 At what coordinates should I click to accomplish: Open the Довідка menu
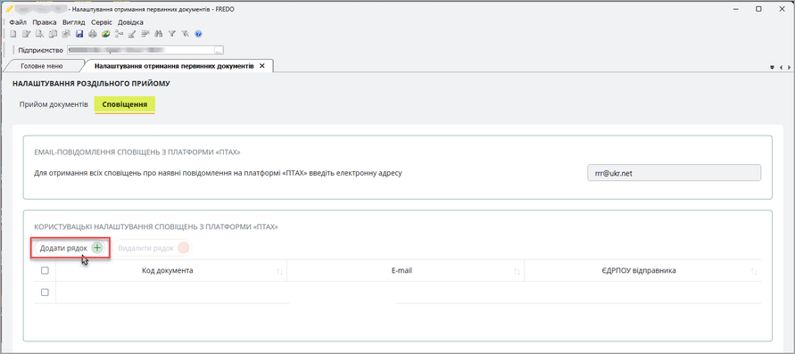click(130, 22)
